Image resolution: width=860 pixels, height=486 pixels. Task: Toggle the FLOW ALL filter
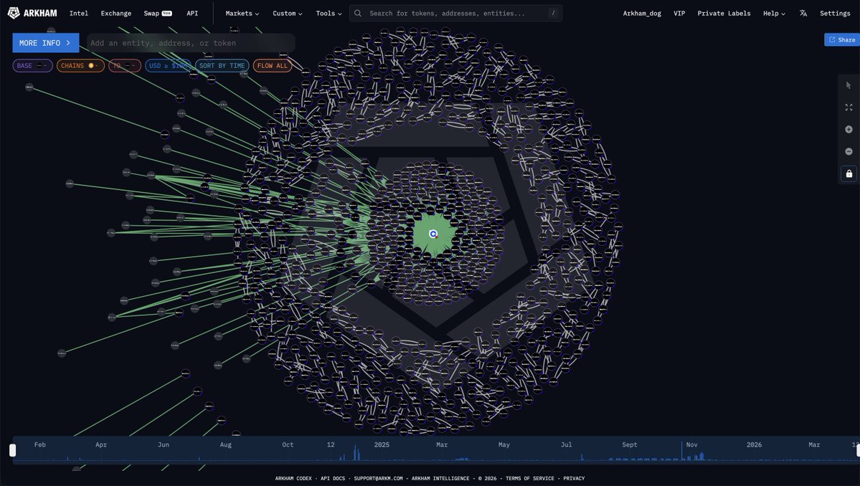point(273,66)
